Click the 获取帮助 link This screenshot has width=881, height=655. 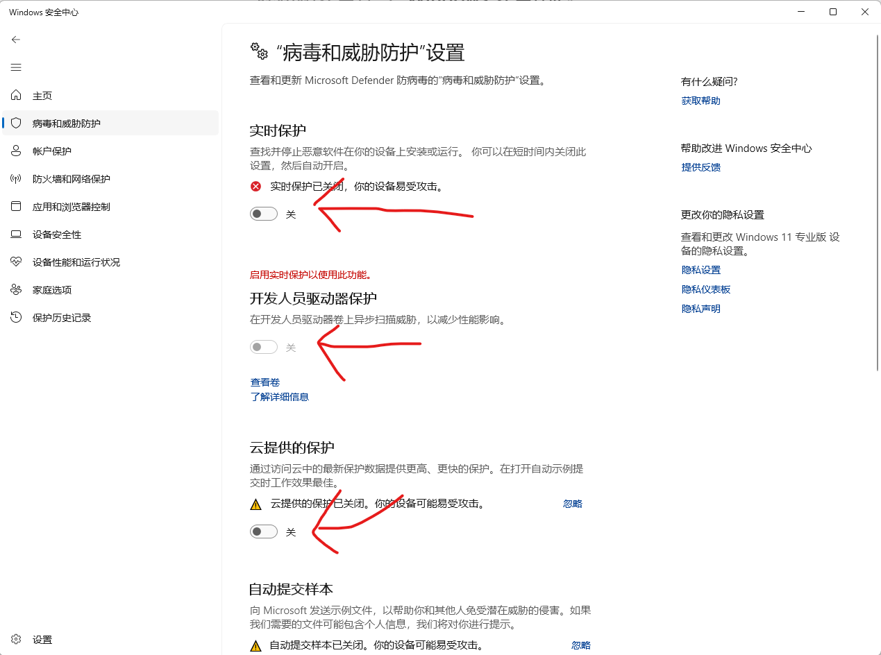click(x=700, y=101)
